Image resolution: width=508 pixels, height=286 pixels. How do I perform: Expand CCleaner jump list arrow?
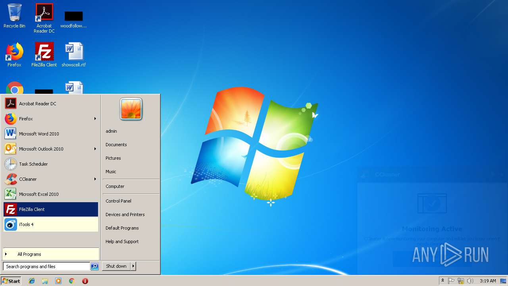tap(95, 179)
